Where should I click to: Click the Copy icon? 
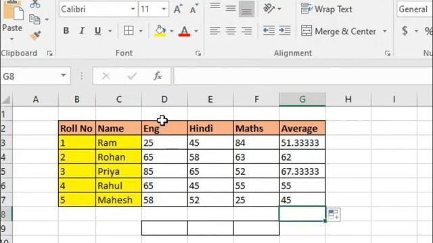(35, 20)
